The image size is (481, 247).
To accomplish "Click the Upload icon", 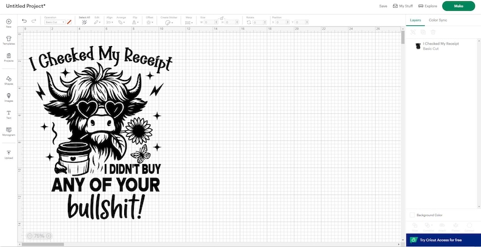I will [x=8, y=153].
